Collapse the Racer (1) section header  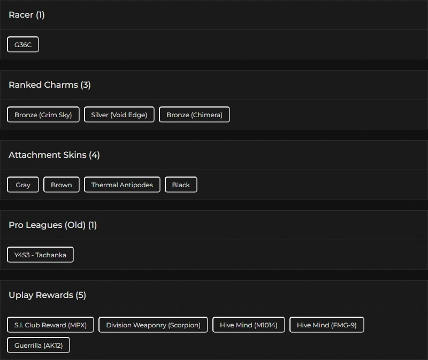tap(27, 15)
